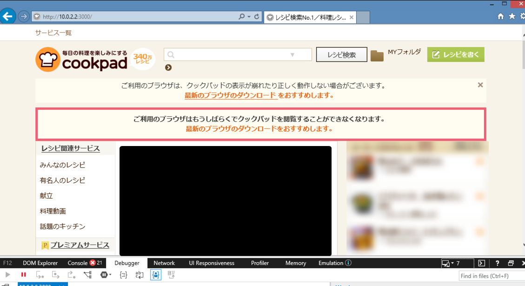The width and height of the screenshot is (525, 286).
Task: Open the サービス一覧 link
Action: [x=53, y=33]
